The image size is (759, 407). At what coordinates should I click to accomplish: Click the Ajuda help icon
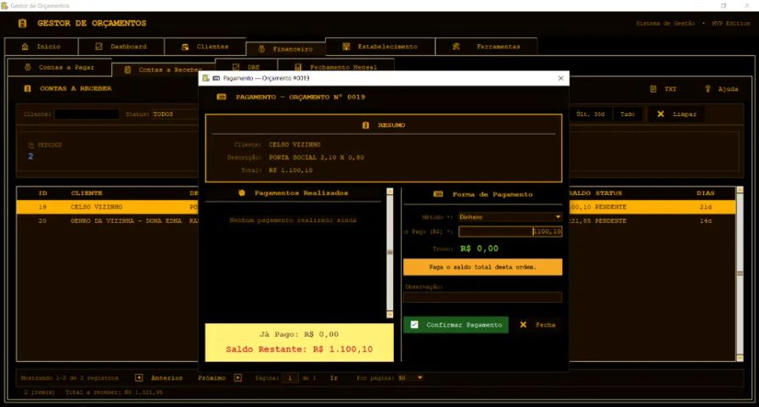tap(708, 89)
